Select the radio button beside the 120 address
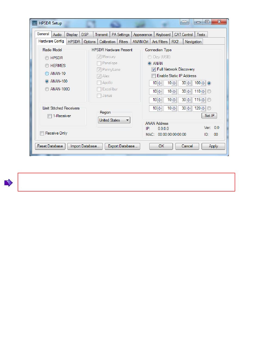 point(209,108)
